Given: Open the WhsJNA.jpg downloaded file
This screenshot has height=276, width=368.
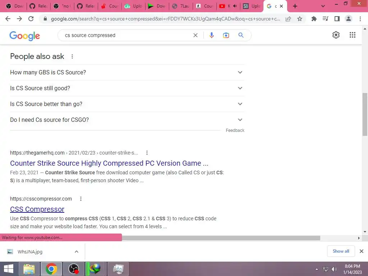Looking at the screenshot, I should [30, 252].
